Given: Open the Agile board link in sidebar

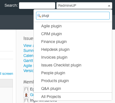Looking at the screenshot, I should (x=28, y=66).
